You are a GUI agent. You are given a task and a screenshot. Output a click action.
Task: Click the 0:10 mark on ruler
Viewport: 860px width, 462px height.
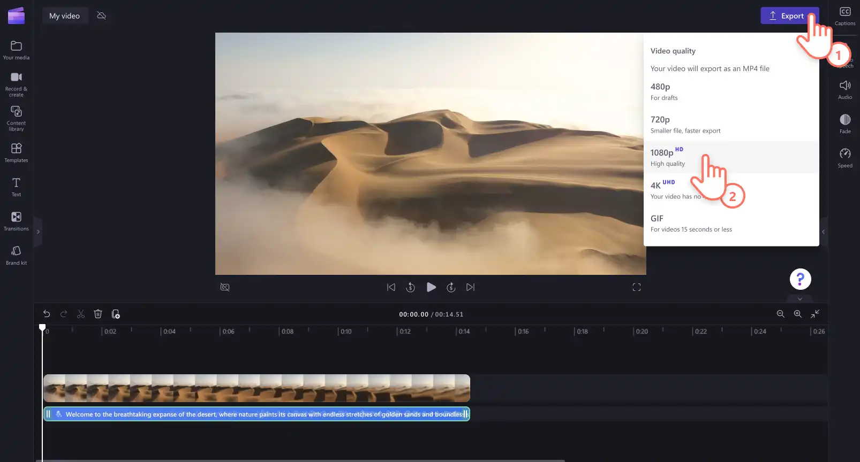click(345, 332)
